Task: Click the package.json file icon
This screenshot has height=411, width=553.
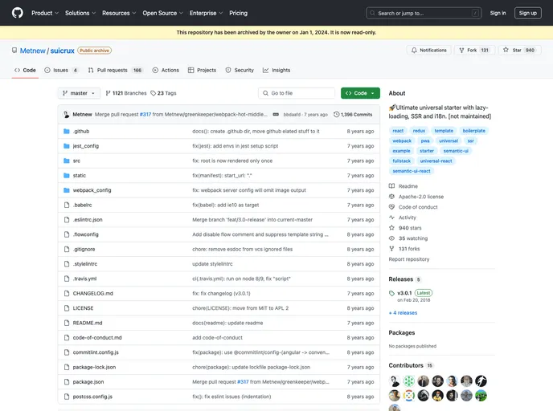Action: [66, 382]
